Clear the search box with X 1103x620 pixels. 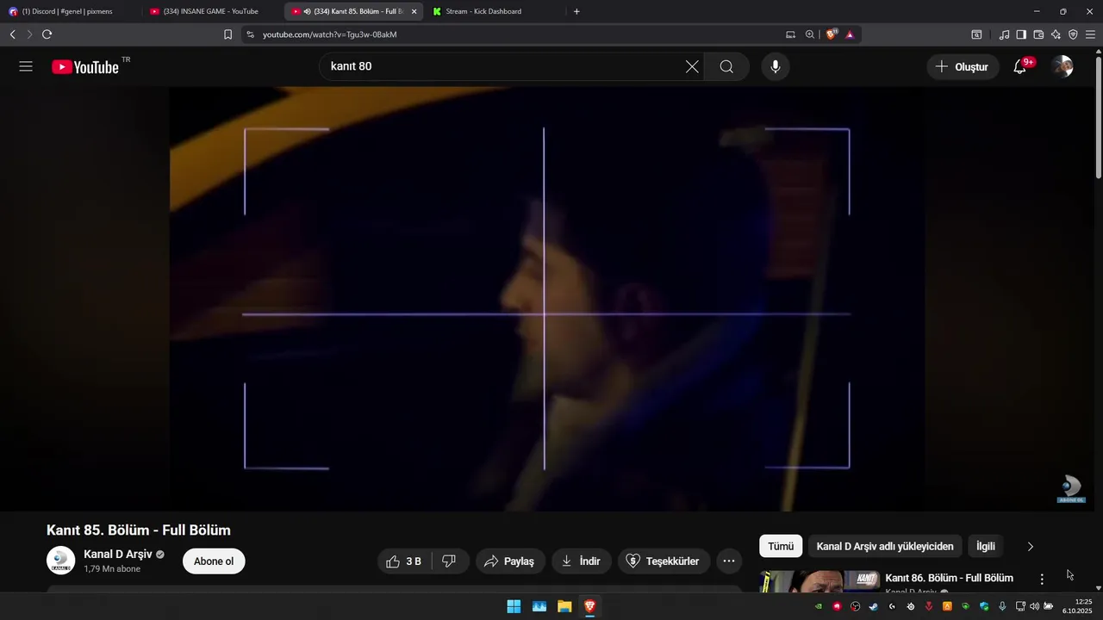pos(692,66)
